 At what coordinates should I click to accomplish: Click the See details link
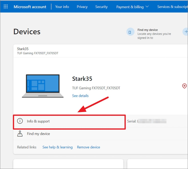click(80, 96)
